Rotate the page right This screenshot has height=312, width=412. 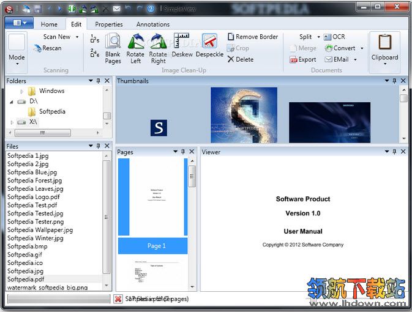(x=158, y=48)
